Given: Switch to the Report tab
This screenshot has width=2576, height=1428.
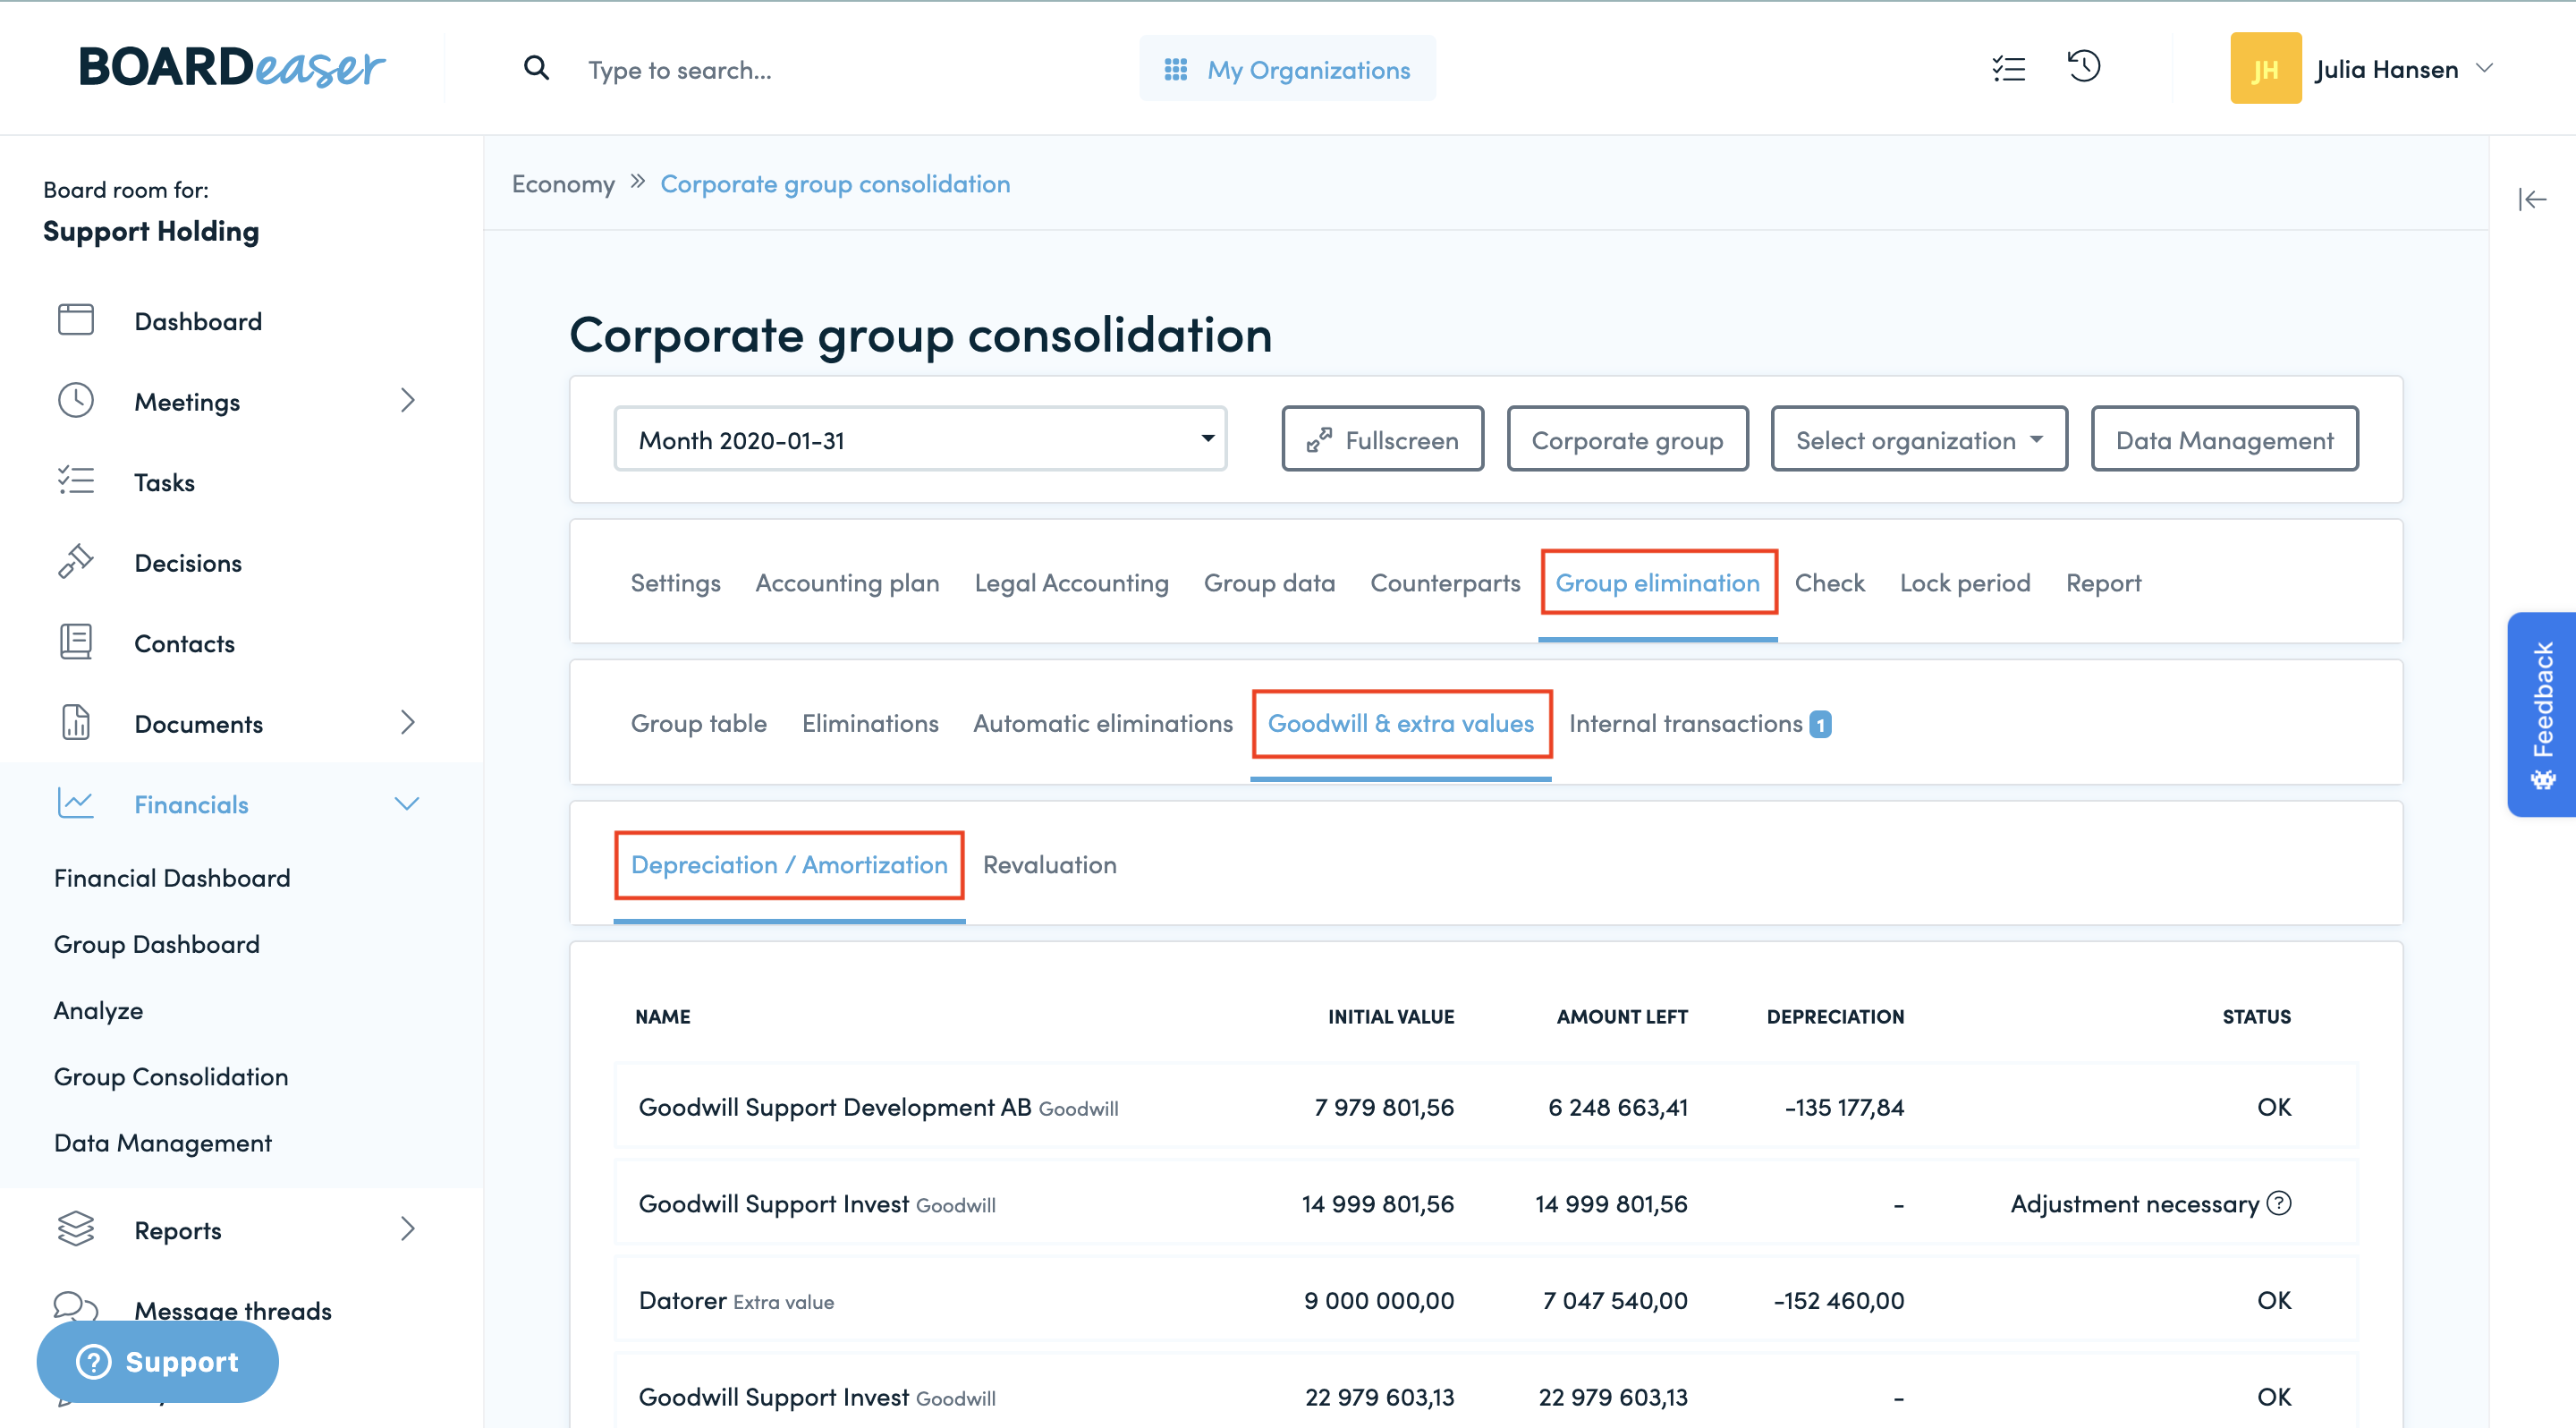Looking at the screenshot, I should [x=2103, y=583].
